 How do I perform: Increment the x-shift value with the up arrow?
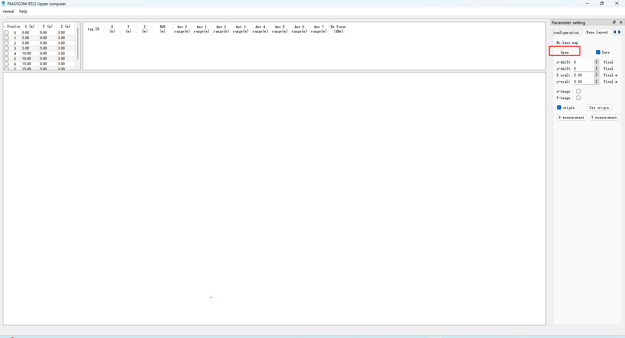coord(596,60)
